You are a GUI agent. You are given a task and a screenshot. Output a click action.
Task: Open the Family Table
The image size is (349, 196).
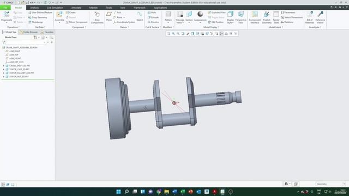tap(276, 17)
